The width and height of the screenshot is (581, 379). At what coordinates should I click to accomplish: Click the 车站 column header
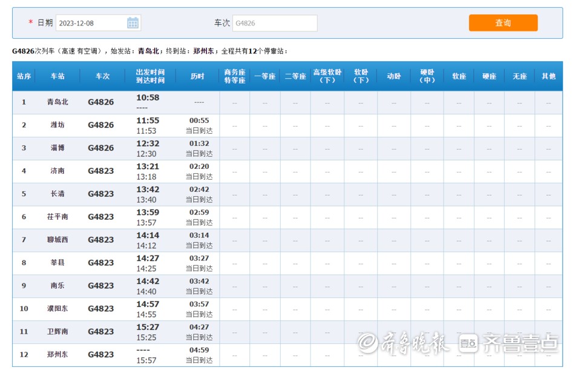(57, 76)
